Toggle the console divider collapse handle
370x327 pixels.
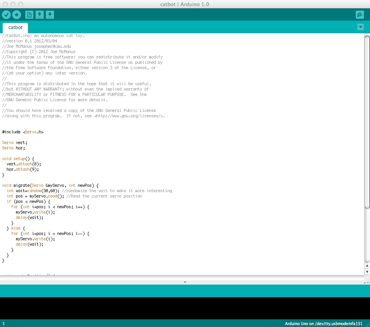click(185, 282)
